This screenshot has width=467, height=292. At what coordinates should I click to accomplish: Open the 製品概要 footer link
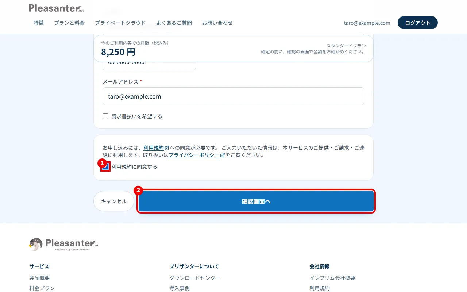click(39, 278)
